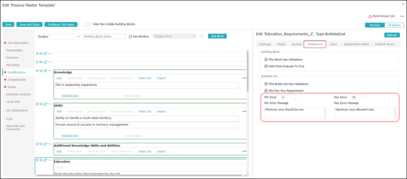Open ellipsis menu in Additional Knowledge list toolbar
407x179 pixels.
tap(244, 151)
